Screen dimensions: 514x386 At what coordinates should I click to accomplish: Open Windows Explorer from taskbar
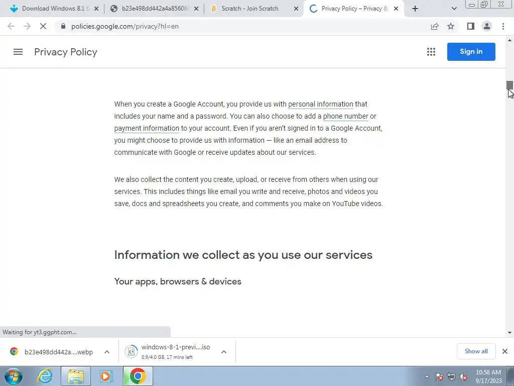76,376
